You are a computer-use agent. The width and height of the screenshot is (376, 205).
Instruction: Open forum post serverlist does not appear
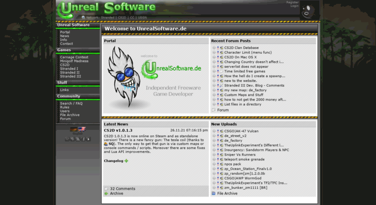click(246, 66)
